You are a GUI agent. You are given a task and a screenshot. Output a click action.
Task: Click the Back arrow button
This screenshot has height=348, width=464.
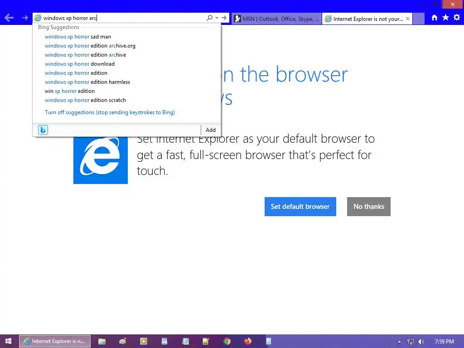(x=9, y=18)
